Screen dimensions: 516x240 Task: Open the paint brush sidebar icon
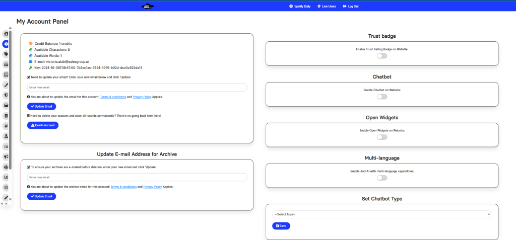pos(6,85)
